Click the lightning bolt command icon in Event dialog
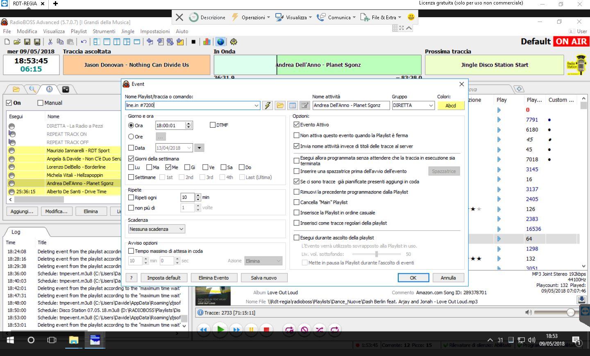The image size is (590, 356). (x=268, y=106)
